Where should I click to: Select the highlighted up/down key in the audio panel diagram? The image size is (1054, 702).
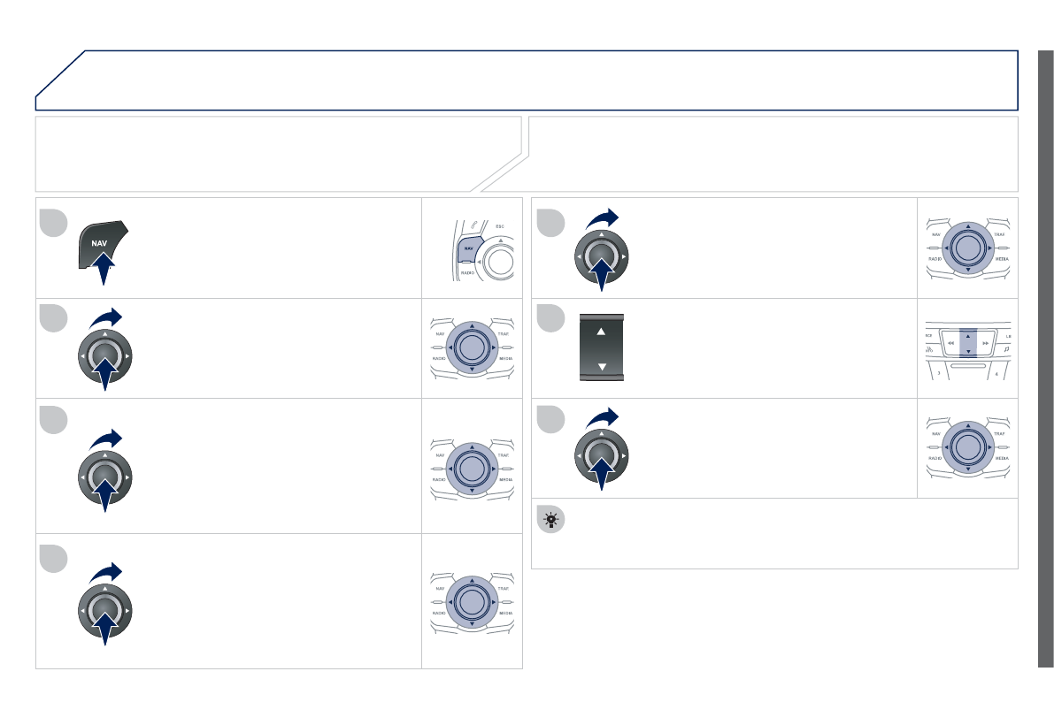tap(967, 343)
